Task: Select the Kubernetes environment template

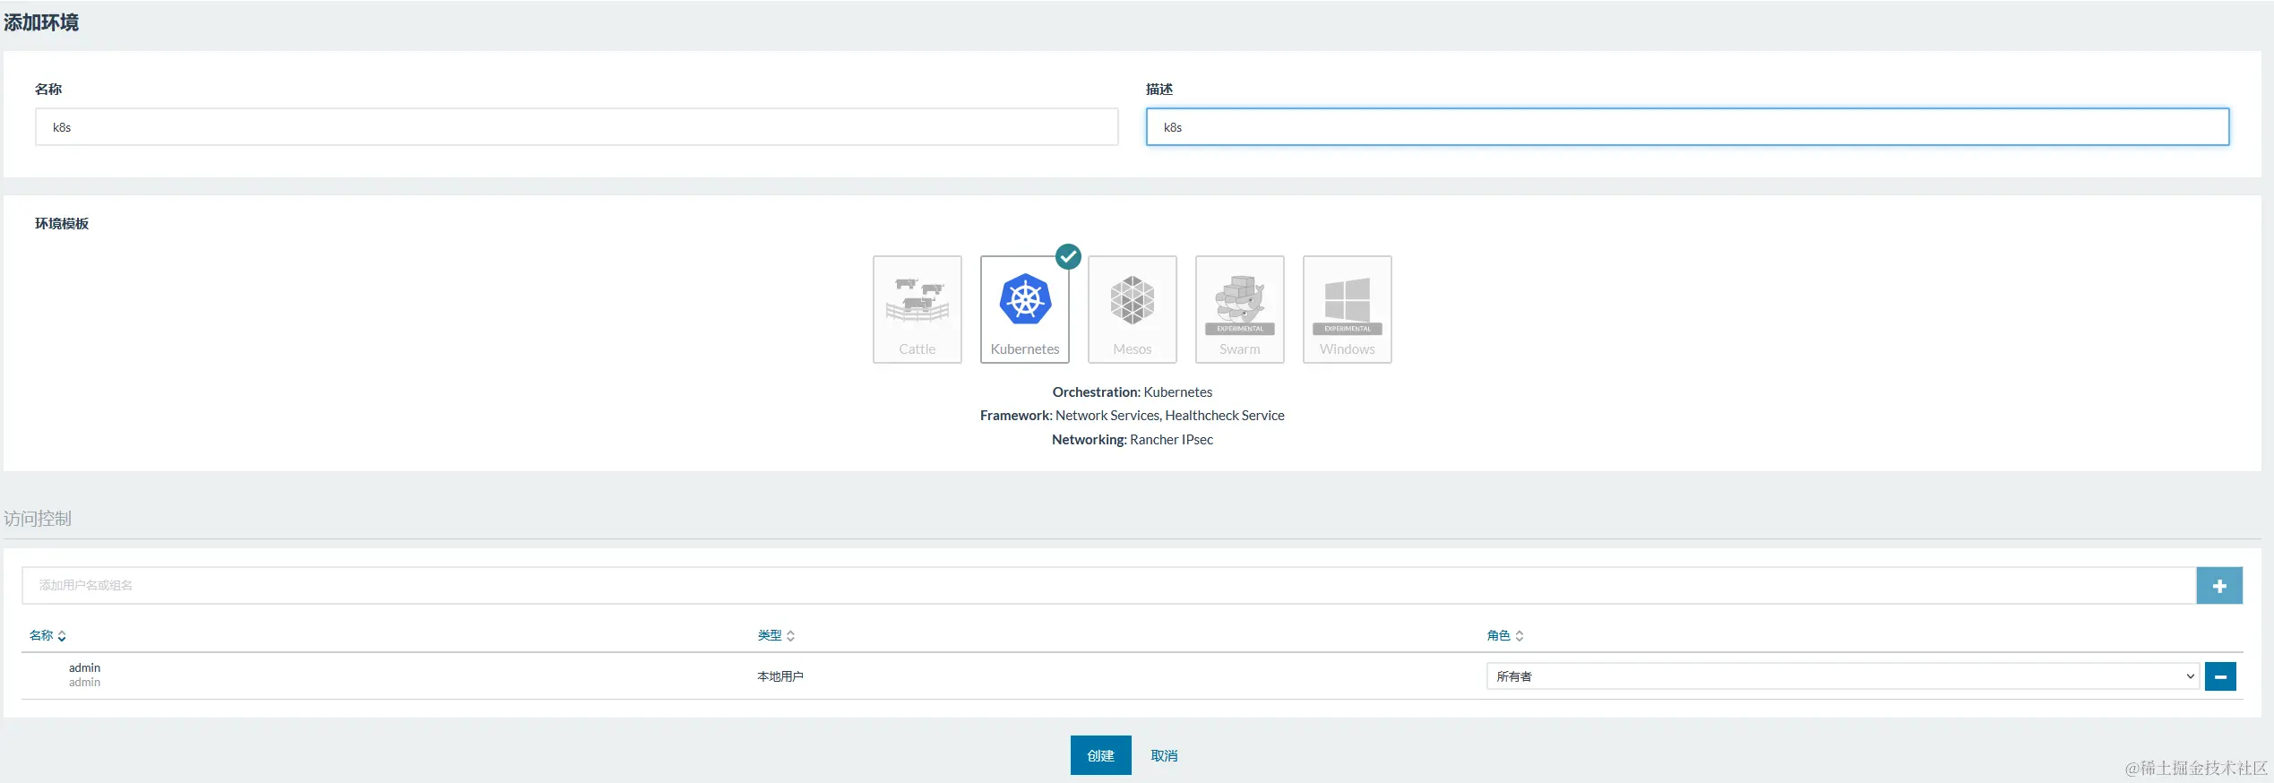Action: (x=1025, y=309)
